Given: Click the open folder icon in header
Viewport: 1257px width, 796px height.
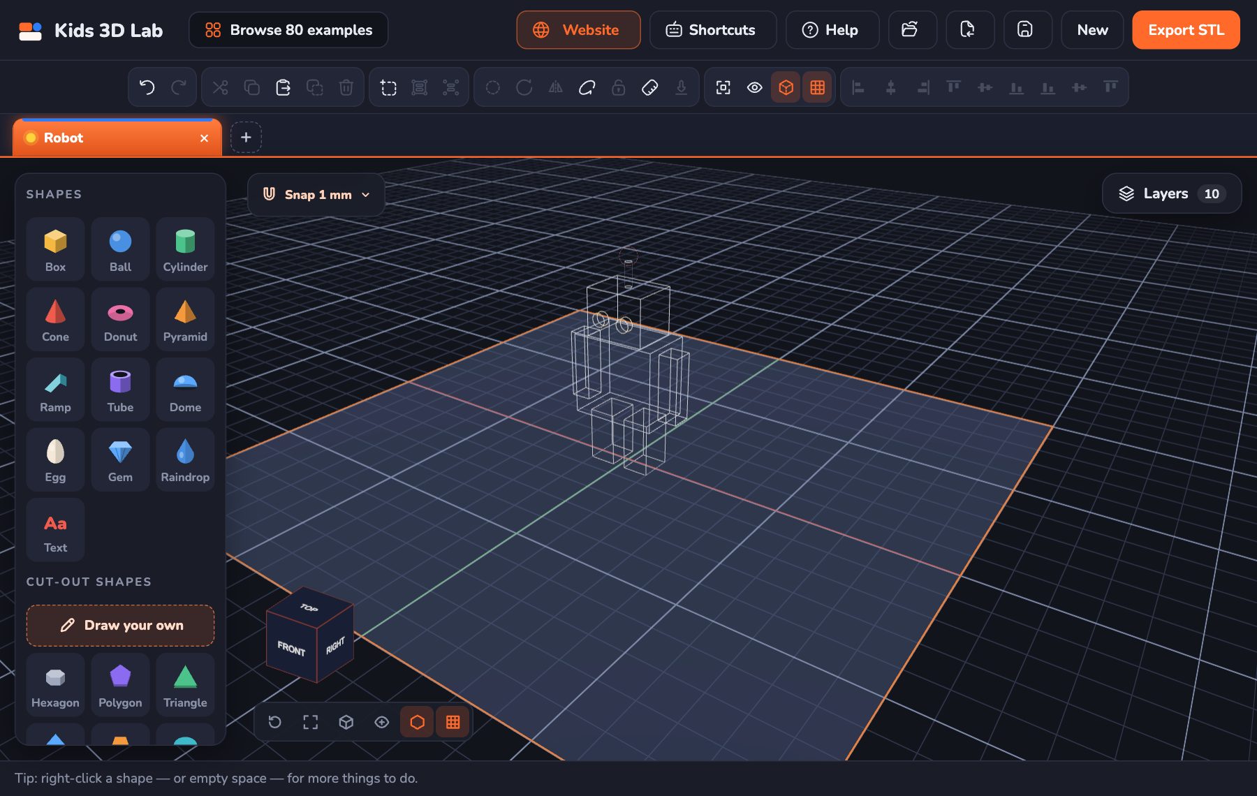Looking at the screenshot, I should [x=912, y=30].
